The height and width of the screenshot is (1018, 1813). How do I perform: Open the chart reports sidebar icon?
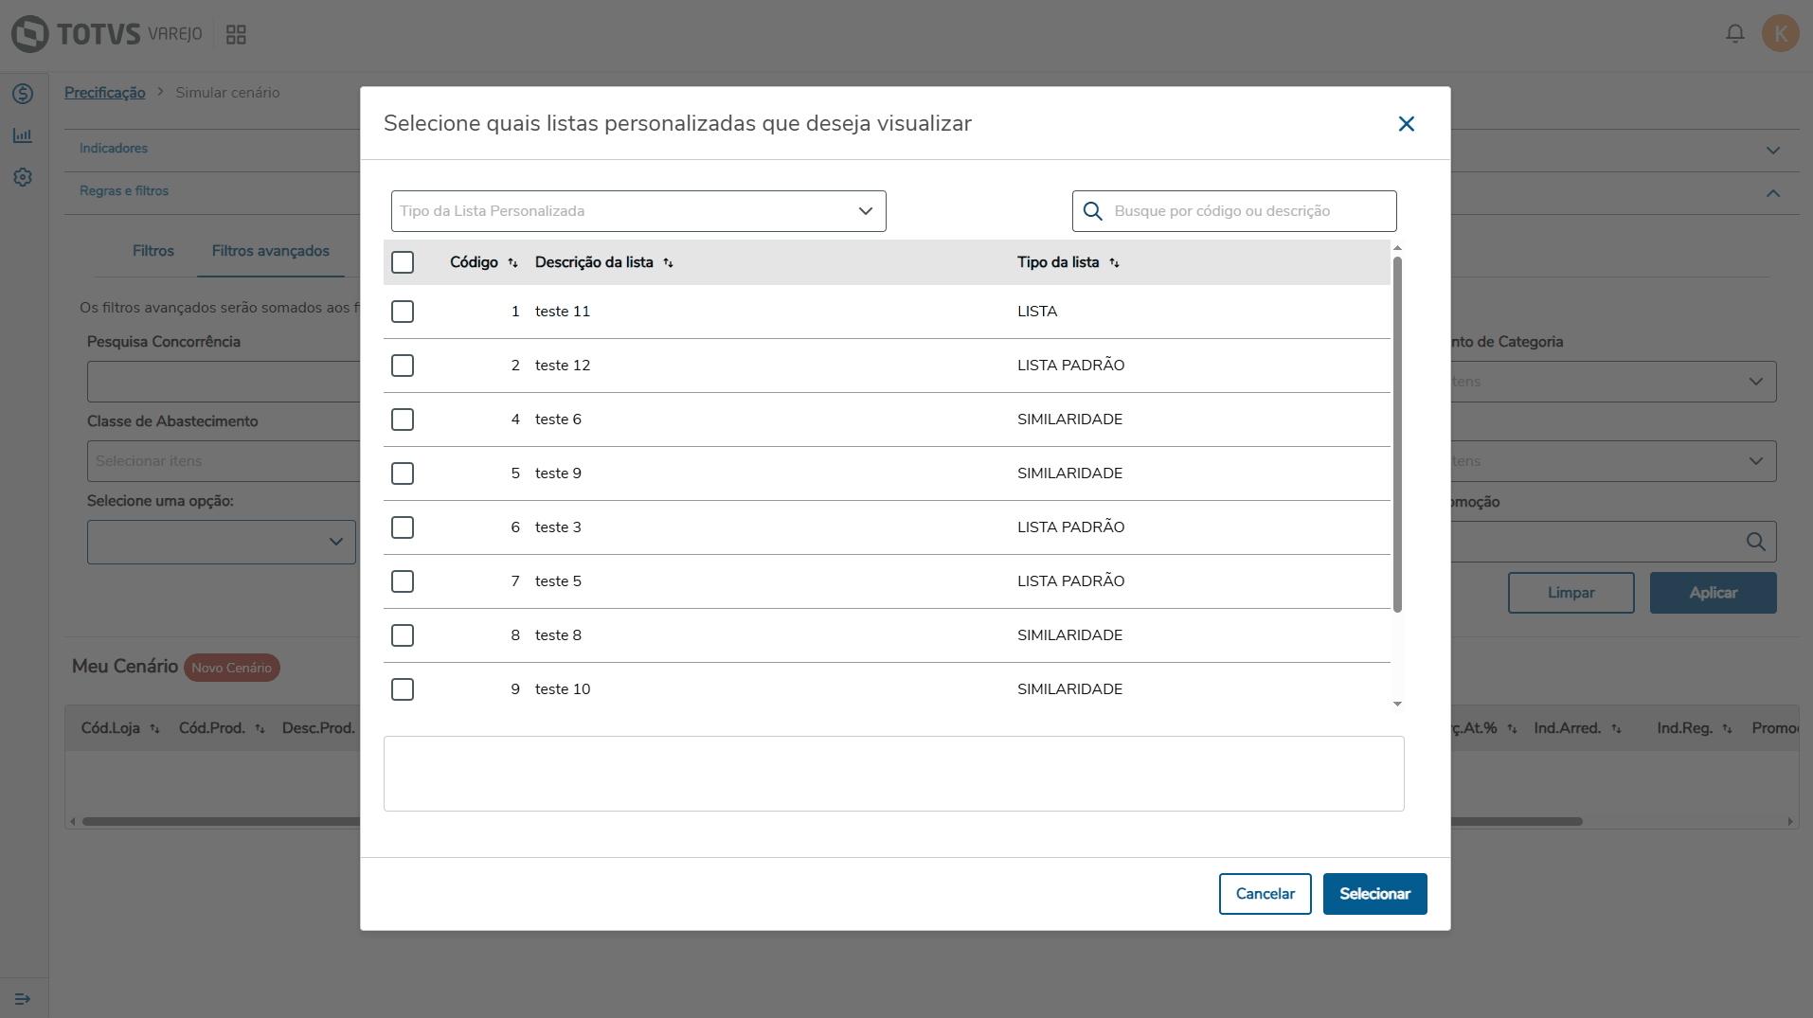[23, 135]
